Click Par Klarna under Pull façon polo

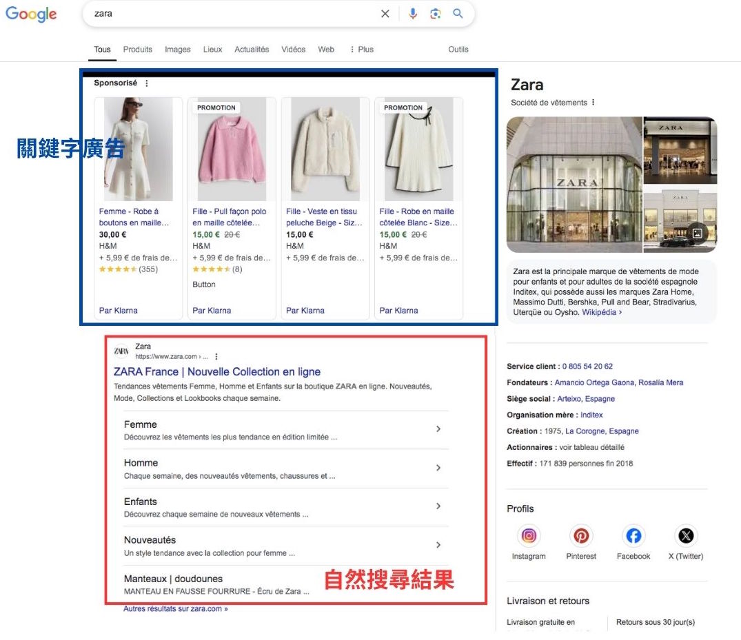212,311
